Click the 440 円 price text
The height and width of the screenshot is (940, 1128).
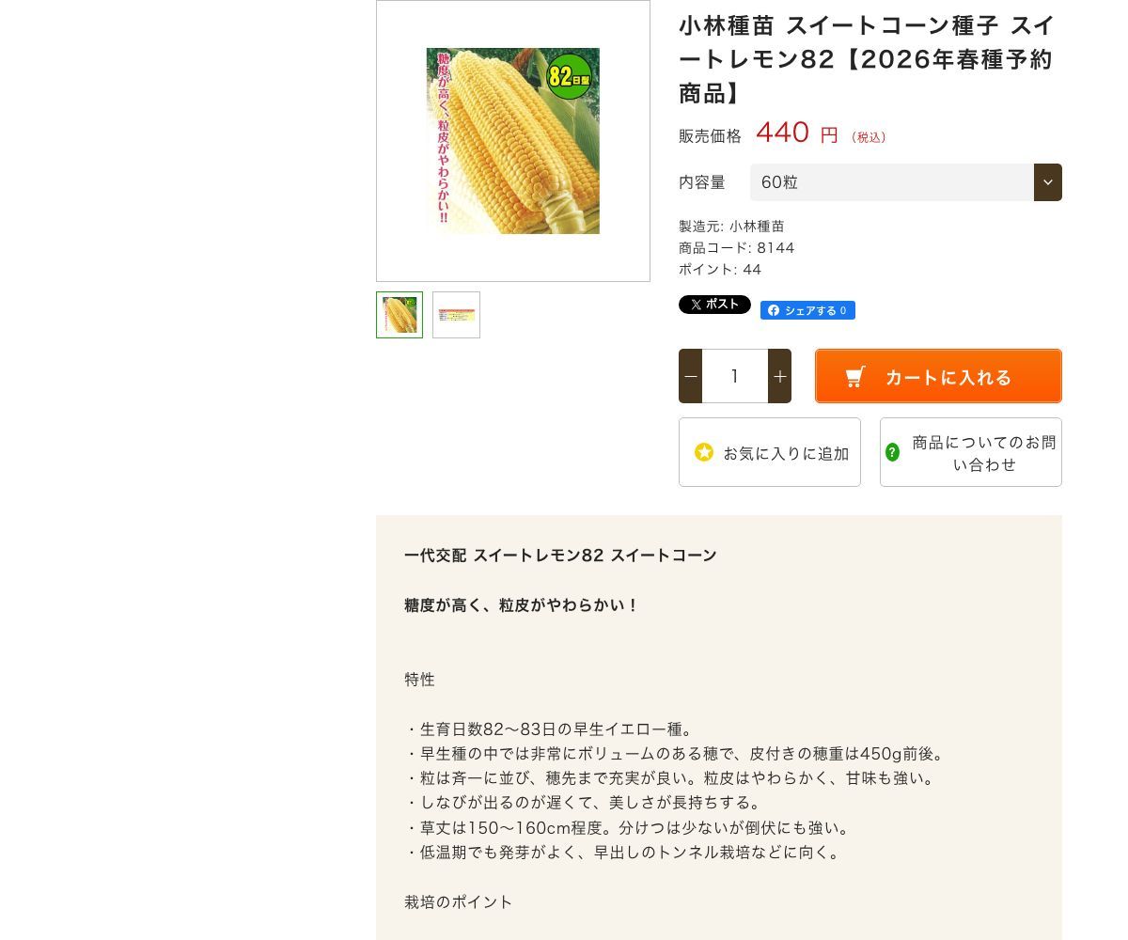click(x=797, y=133)
